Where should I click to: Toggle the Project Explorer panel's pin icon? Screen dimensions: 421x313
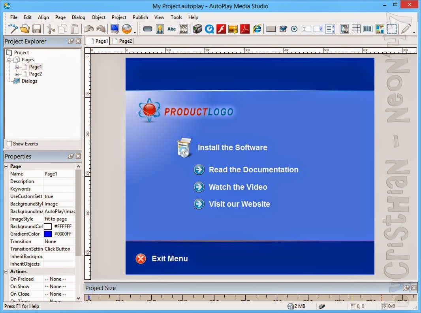click(71, 41)
